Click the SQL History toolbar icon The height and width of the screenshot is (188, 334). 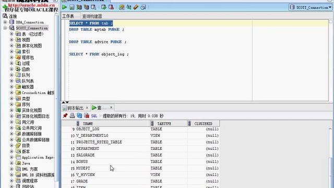pyautogui.click(x=143, y=7)
